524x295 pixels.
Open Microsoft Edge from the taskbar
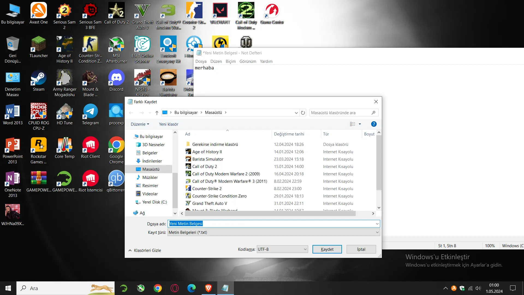(x=192, y=288)
